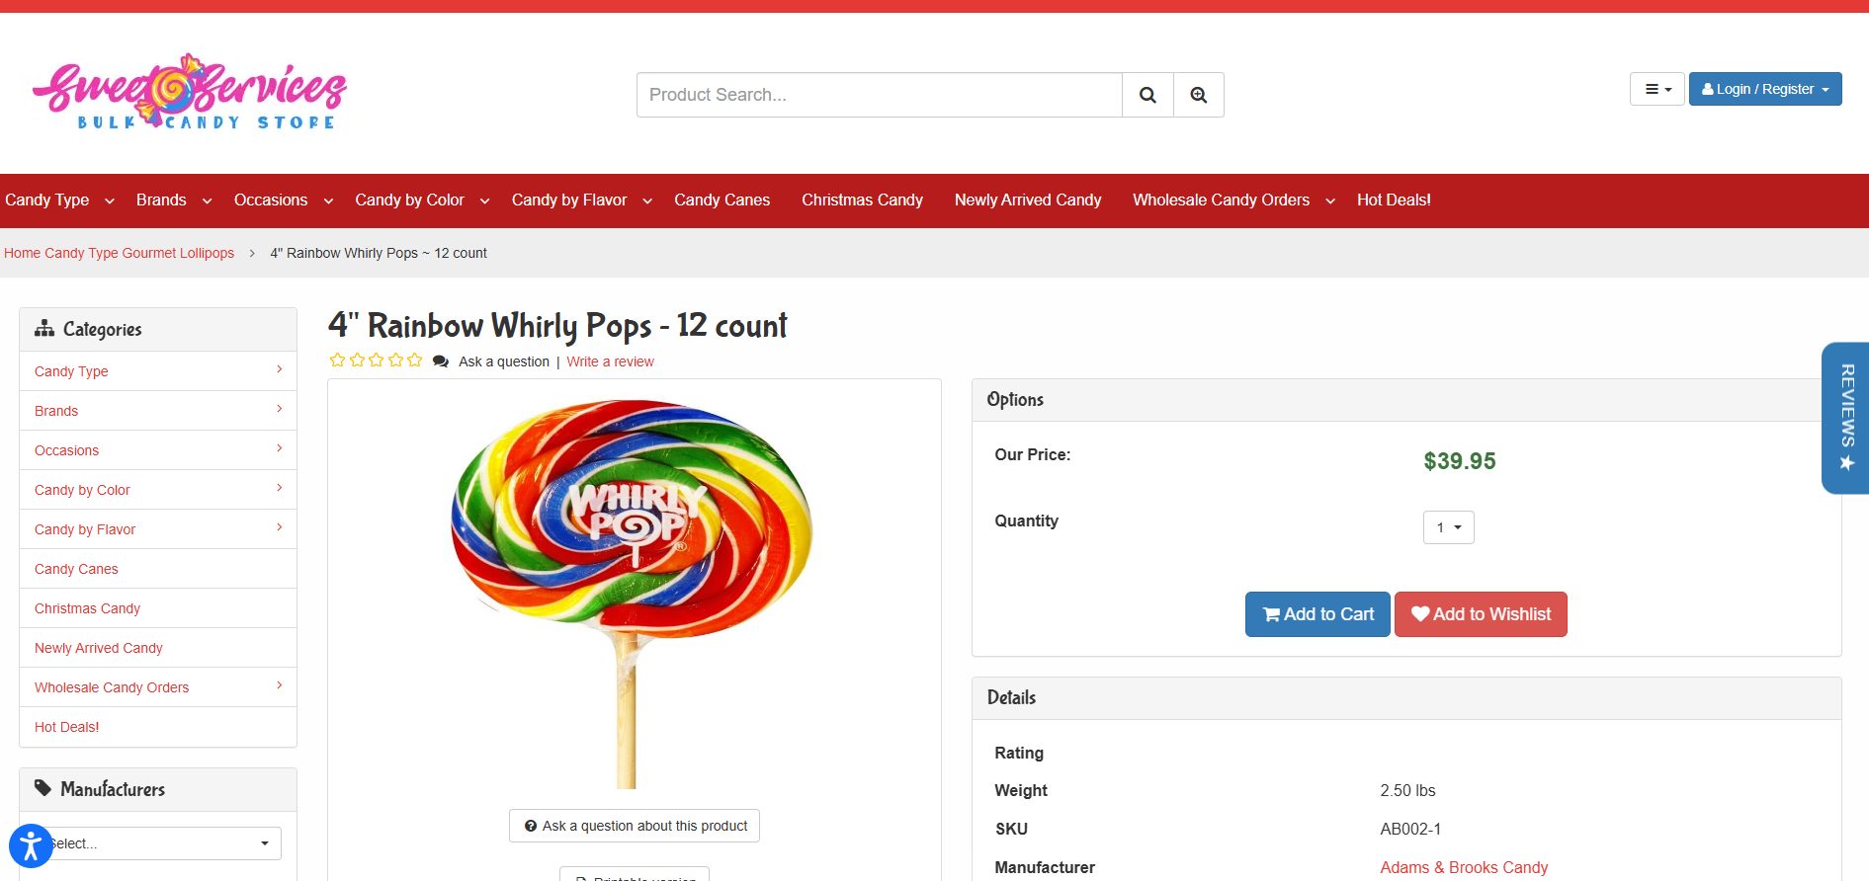Open the accessibility widget icon
The height and width of the screenshot is (881, 1869).
pos(30,846)
